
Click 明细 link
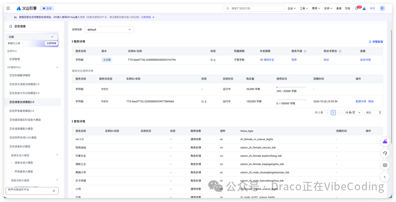[371, 101]
